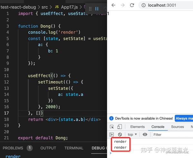Grab the debug toolbar drag handle
193x158 pixels.
90,9
